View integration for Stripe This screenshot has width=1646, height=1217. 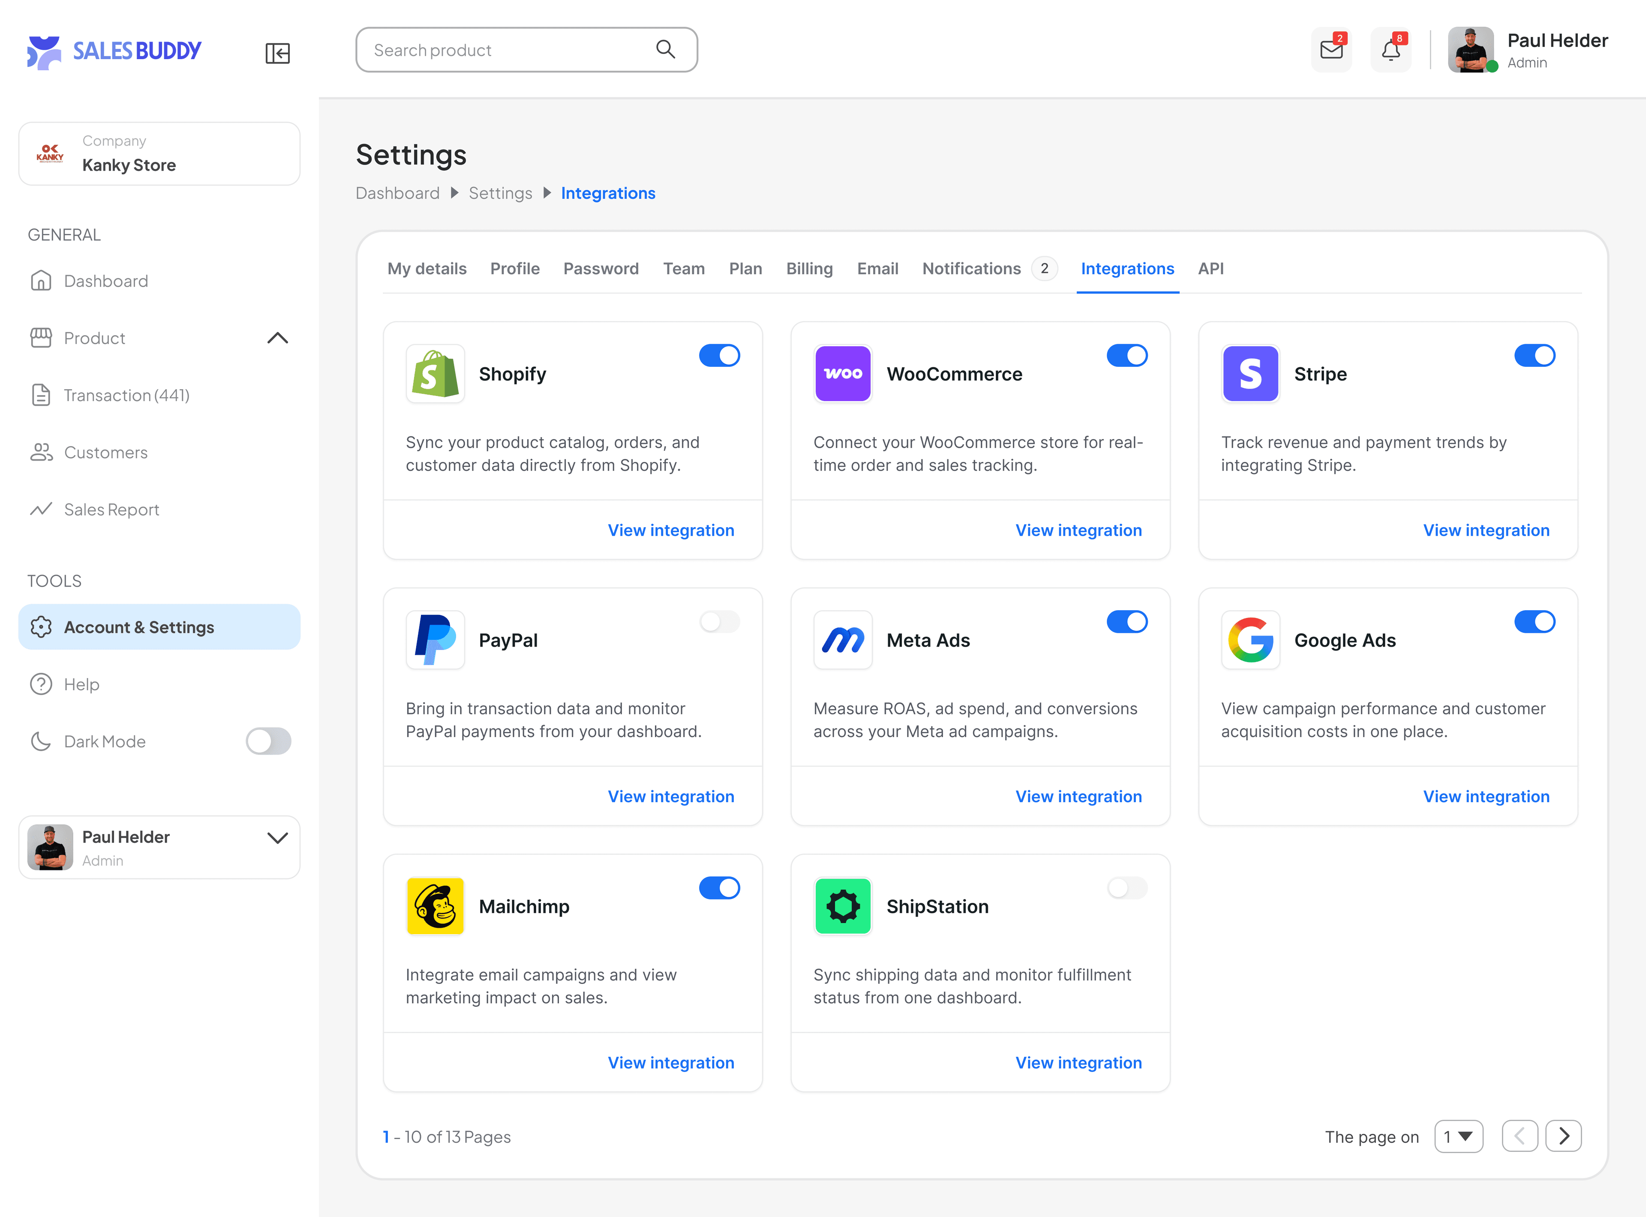tap(1486, 531)
